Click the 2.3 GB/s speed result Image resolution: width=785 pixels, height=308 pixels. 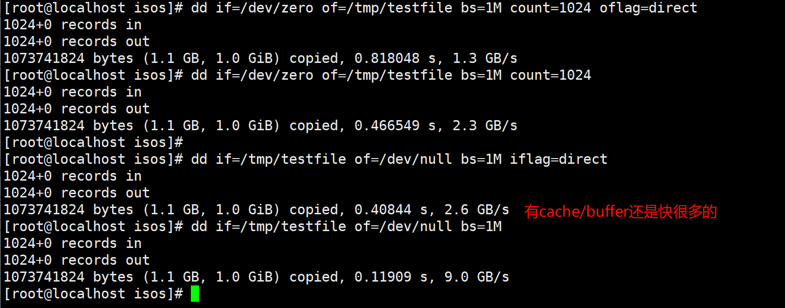(x=485, y=125)
